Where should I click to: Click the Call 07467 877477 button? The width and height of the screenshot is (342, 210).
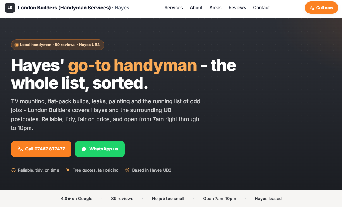coord(41,149)
